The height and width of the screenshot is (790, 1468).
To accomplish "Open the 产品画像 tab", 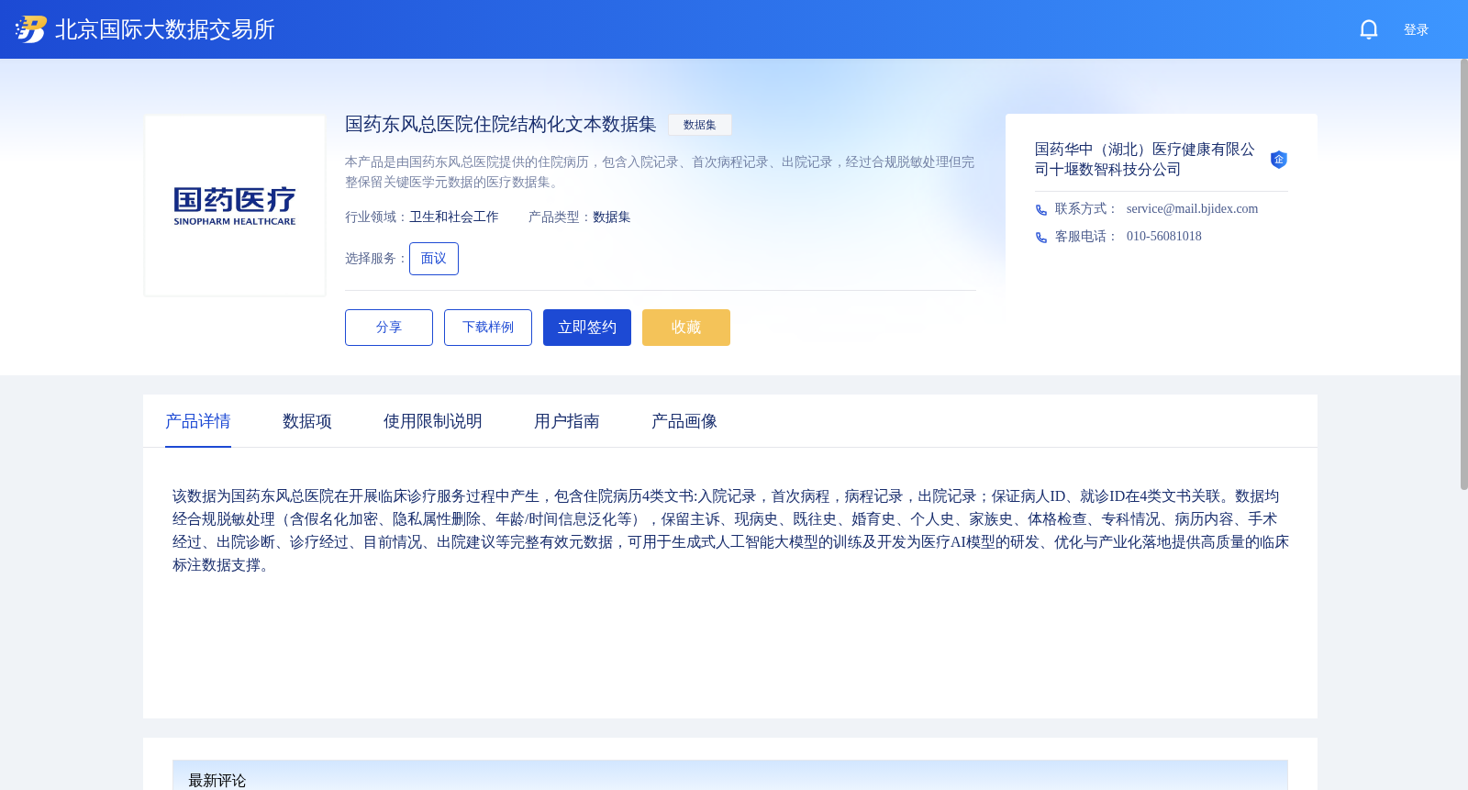I will (x=684, y=421).
